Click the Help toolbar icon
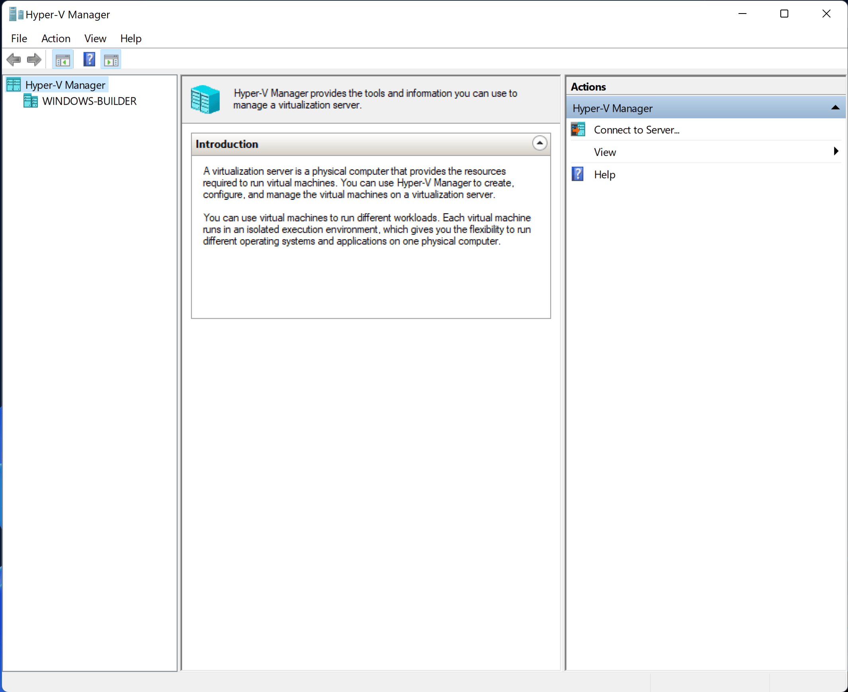 [89, 60]
